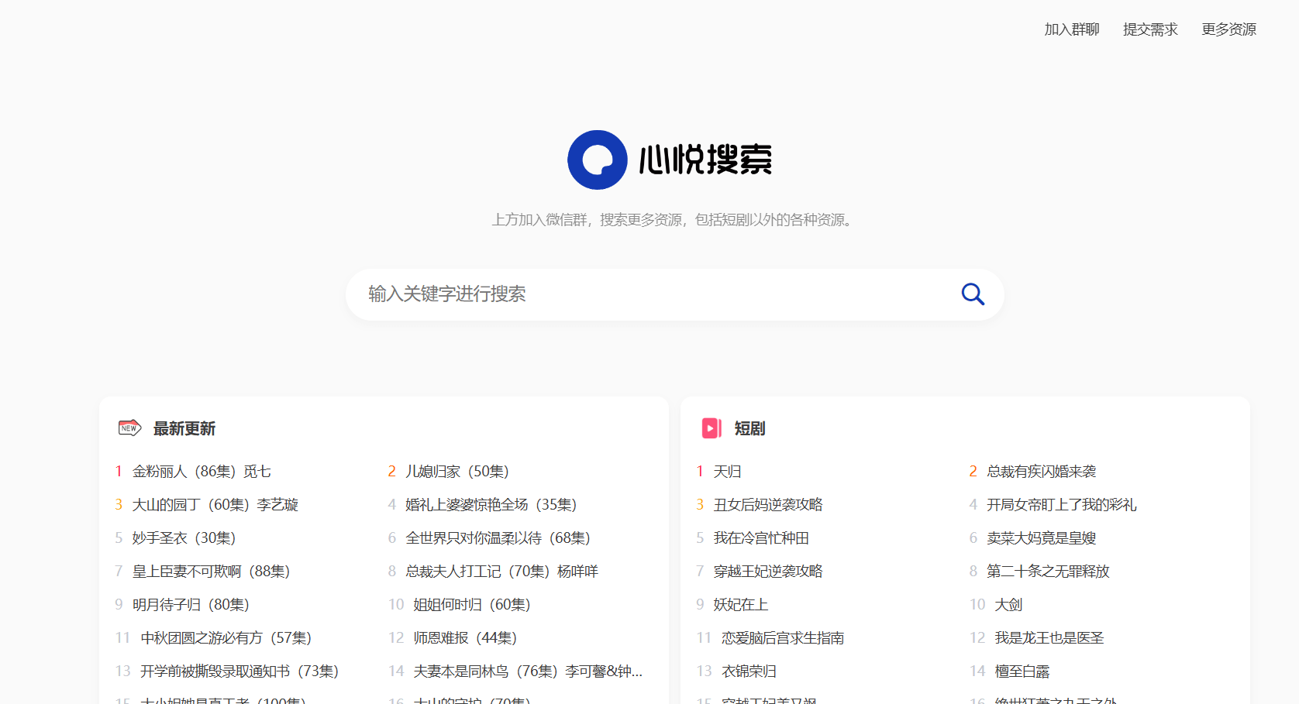The width and height of the screenshot is (1299, 704).
Task: Click the pink video icon beside 短剧
Action: [712, 428]
